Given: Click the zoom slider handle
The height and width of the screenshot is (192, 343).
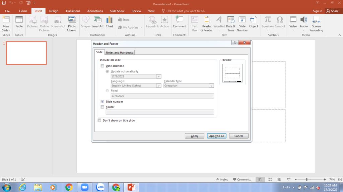Looking at the screenshot, I should point(307,179).
